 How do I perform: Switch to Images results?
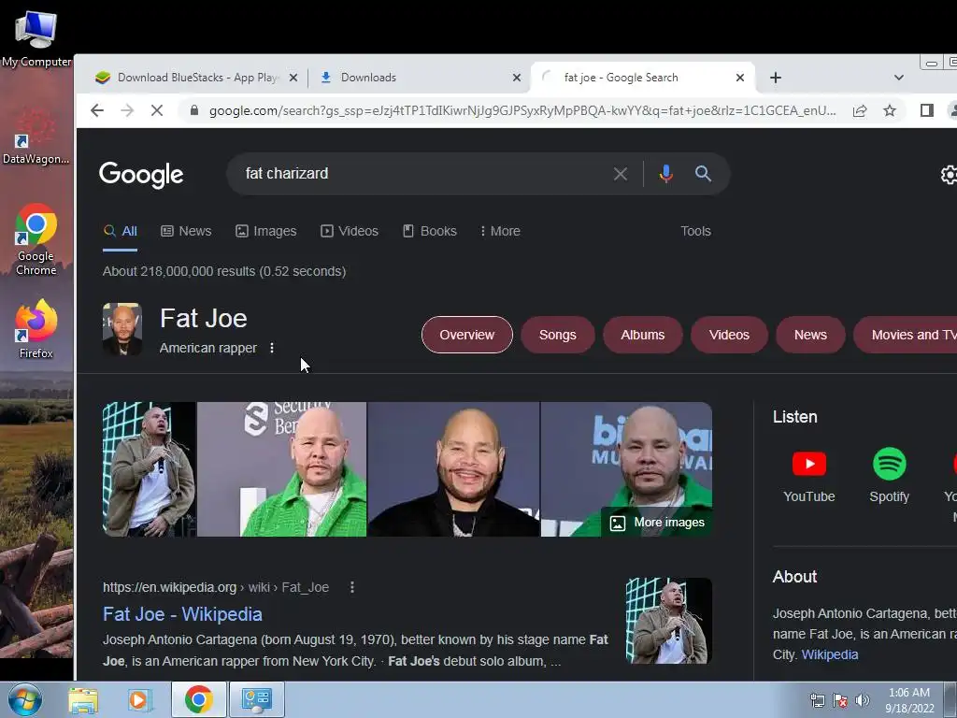tap(266, 232)
